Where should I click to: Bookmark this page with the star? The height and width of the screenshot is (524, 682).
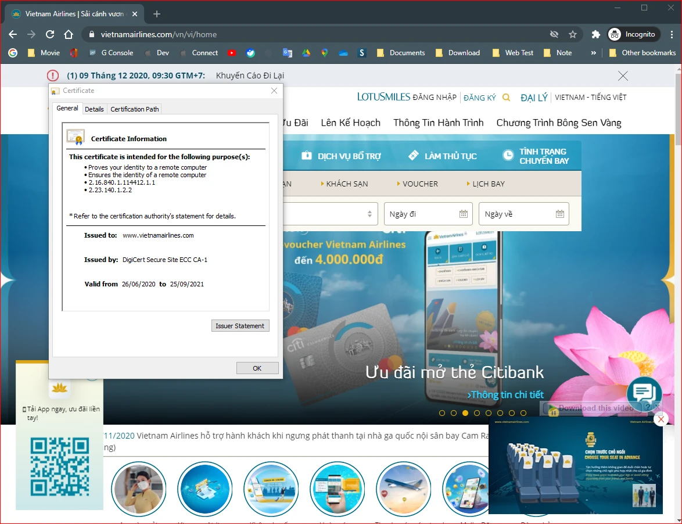(x=573, y=34)
